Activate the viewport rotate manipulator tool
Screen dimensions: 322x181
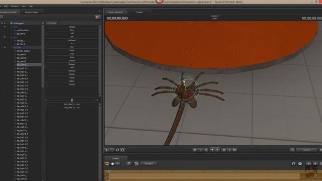(117, 150)
